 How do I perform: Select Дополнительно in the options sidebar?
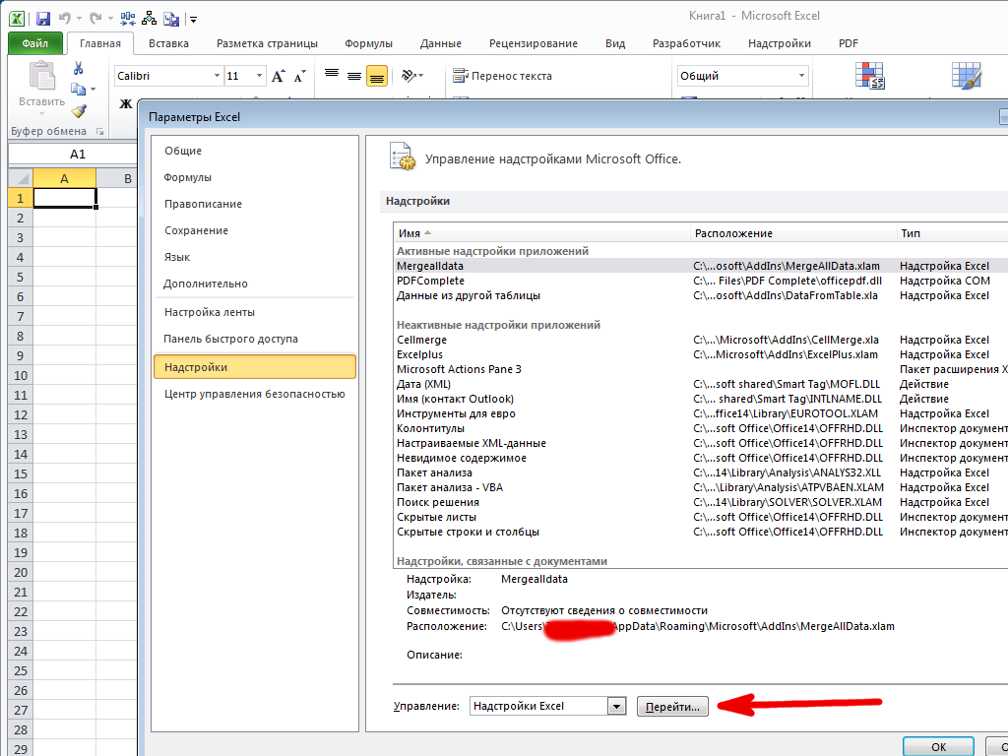[255, 283]
